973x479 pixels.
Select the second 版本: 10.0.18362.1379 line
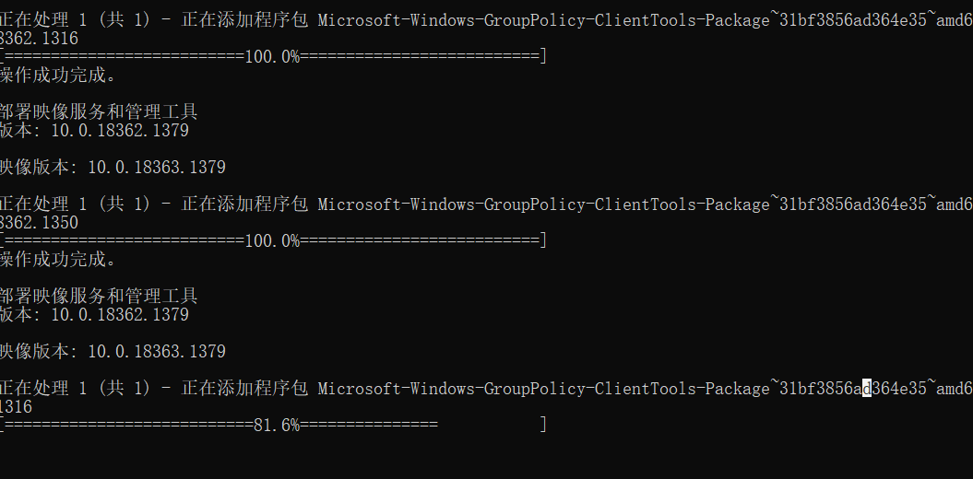point(94,314)
